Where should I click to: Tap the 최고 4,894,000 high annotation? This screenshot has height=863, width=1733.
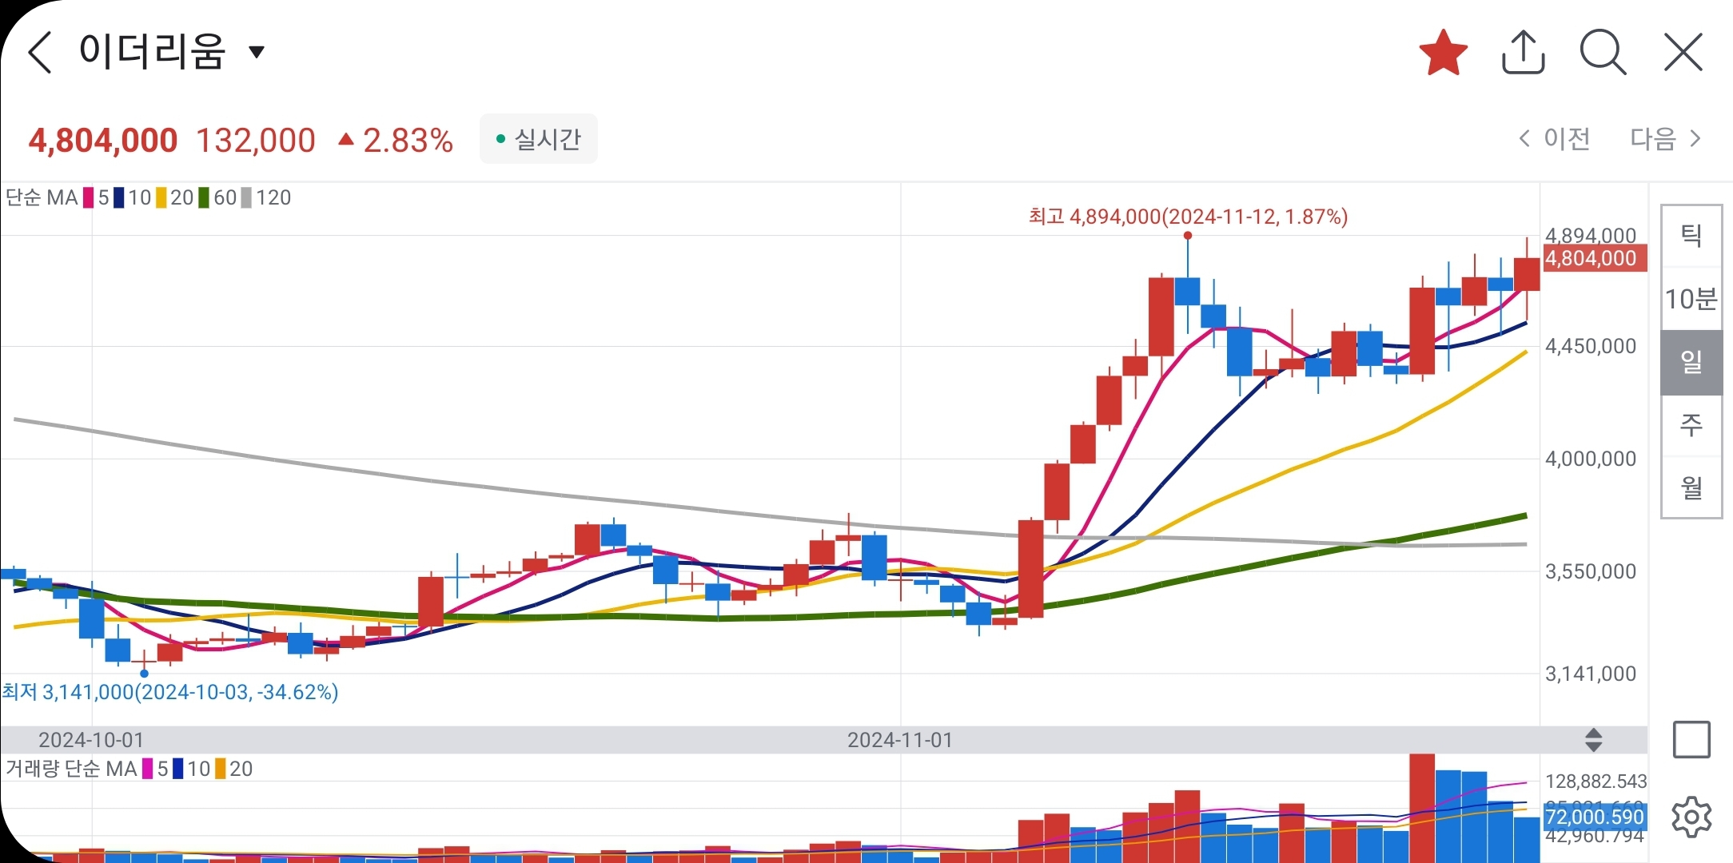(x=1188, y=217)
